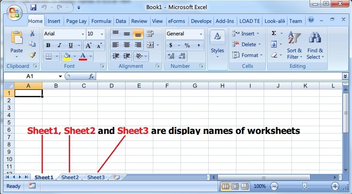
Task: Open Microsoft Excel Help
Action: [311, 19]
